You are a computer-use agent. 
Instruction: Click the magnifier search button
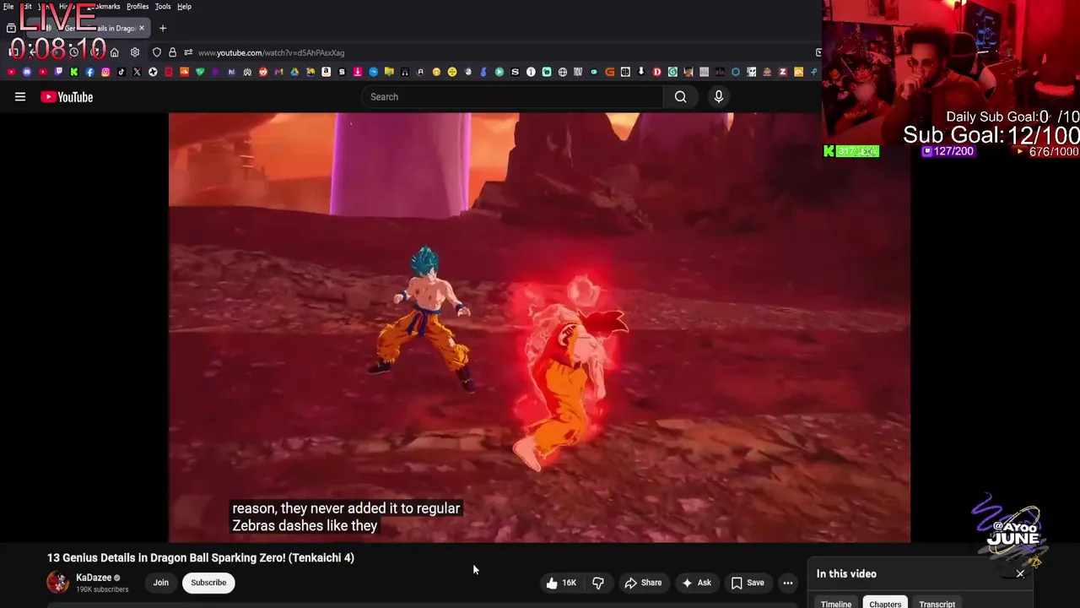pyautogui.click(x=680, y=97)
